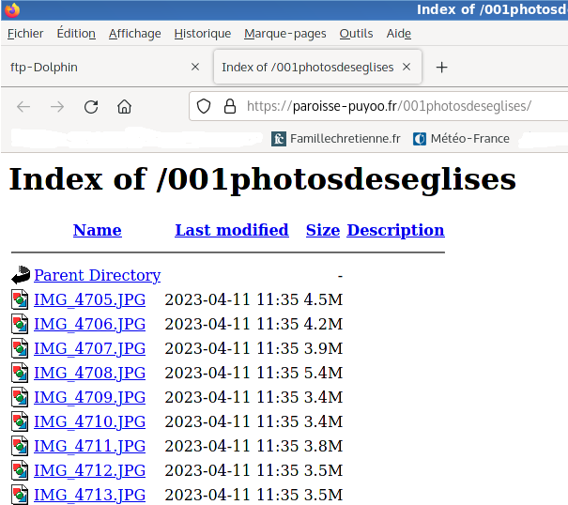Reload the current page

91,106
